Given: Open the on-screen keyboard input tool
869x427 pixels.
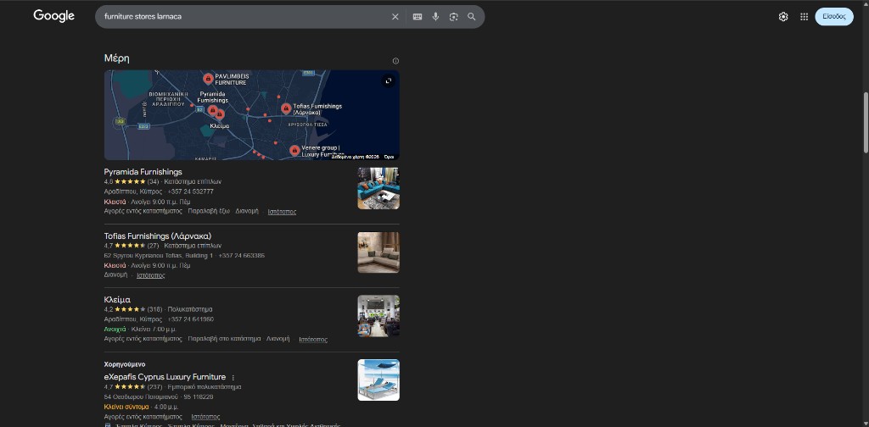Looking at the screenshot, I should coord(418,17).
